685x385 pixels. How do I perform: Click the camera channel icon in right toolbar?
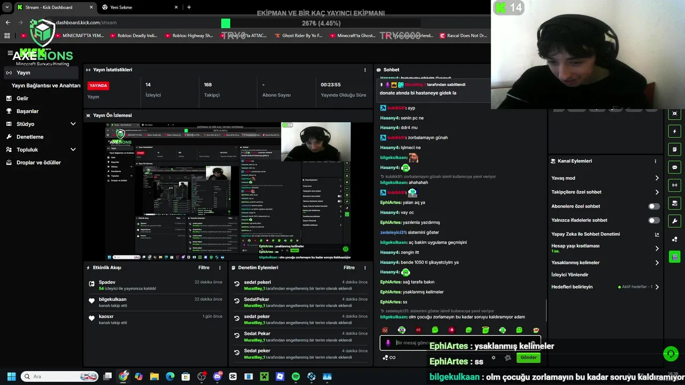click(674, 203)
